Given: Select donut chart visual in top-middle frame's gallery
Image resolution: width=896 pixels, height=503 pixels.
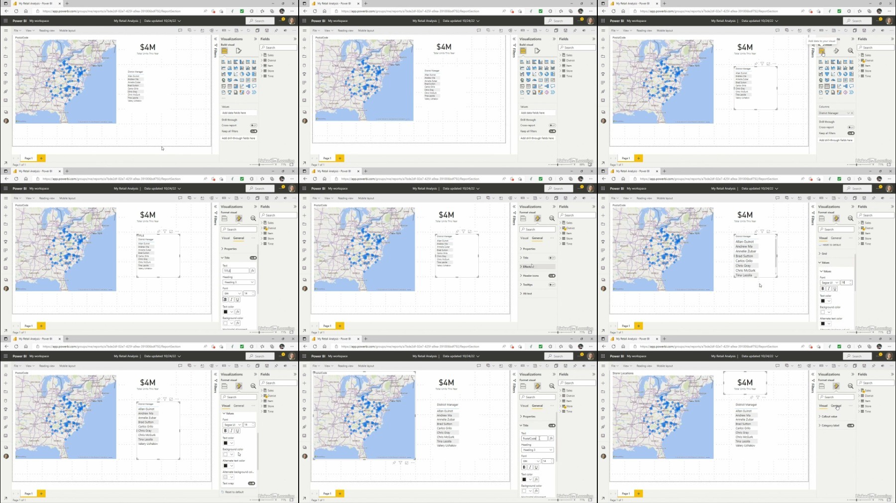Looking at the screenshot, I should click(x=547, y=74).
